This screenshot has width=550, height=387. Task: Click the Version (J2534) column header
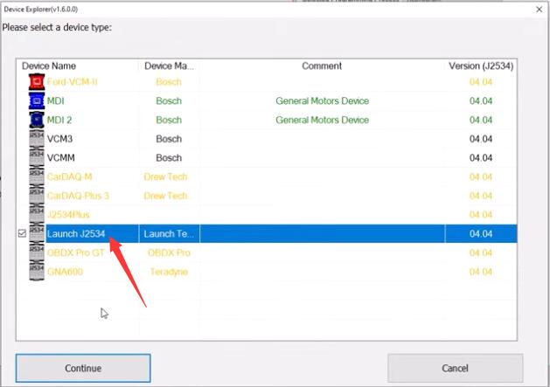[481, 66]
